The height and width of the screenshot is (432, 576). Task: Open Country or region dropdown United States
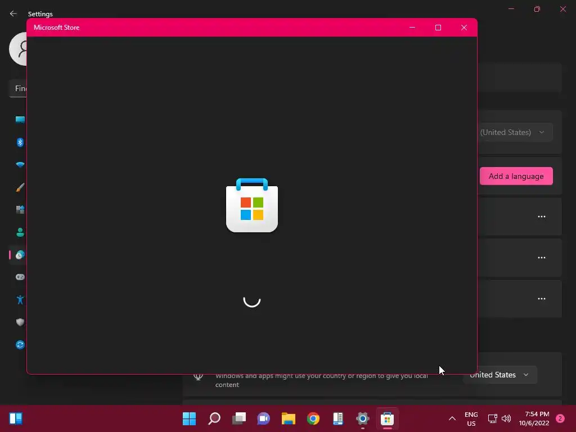[x=499, y=375]
